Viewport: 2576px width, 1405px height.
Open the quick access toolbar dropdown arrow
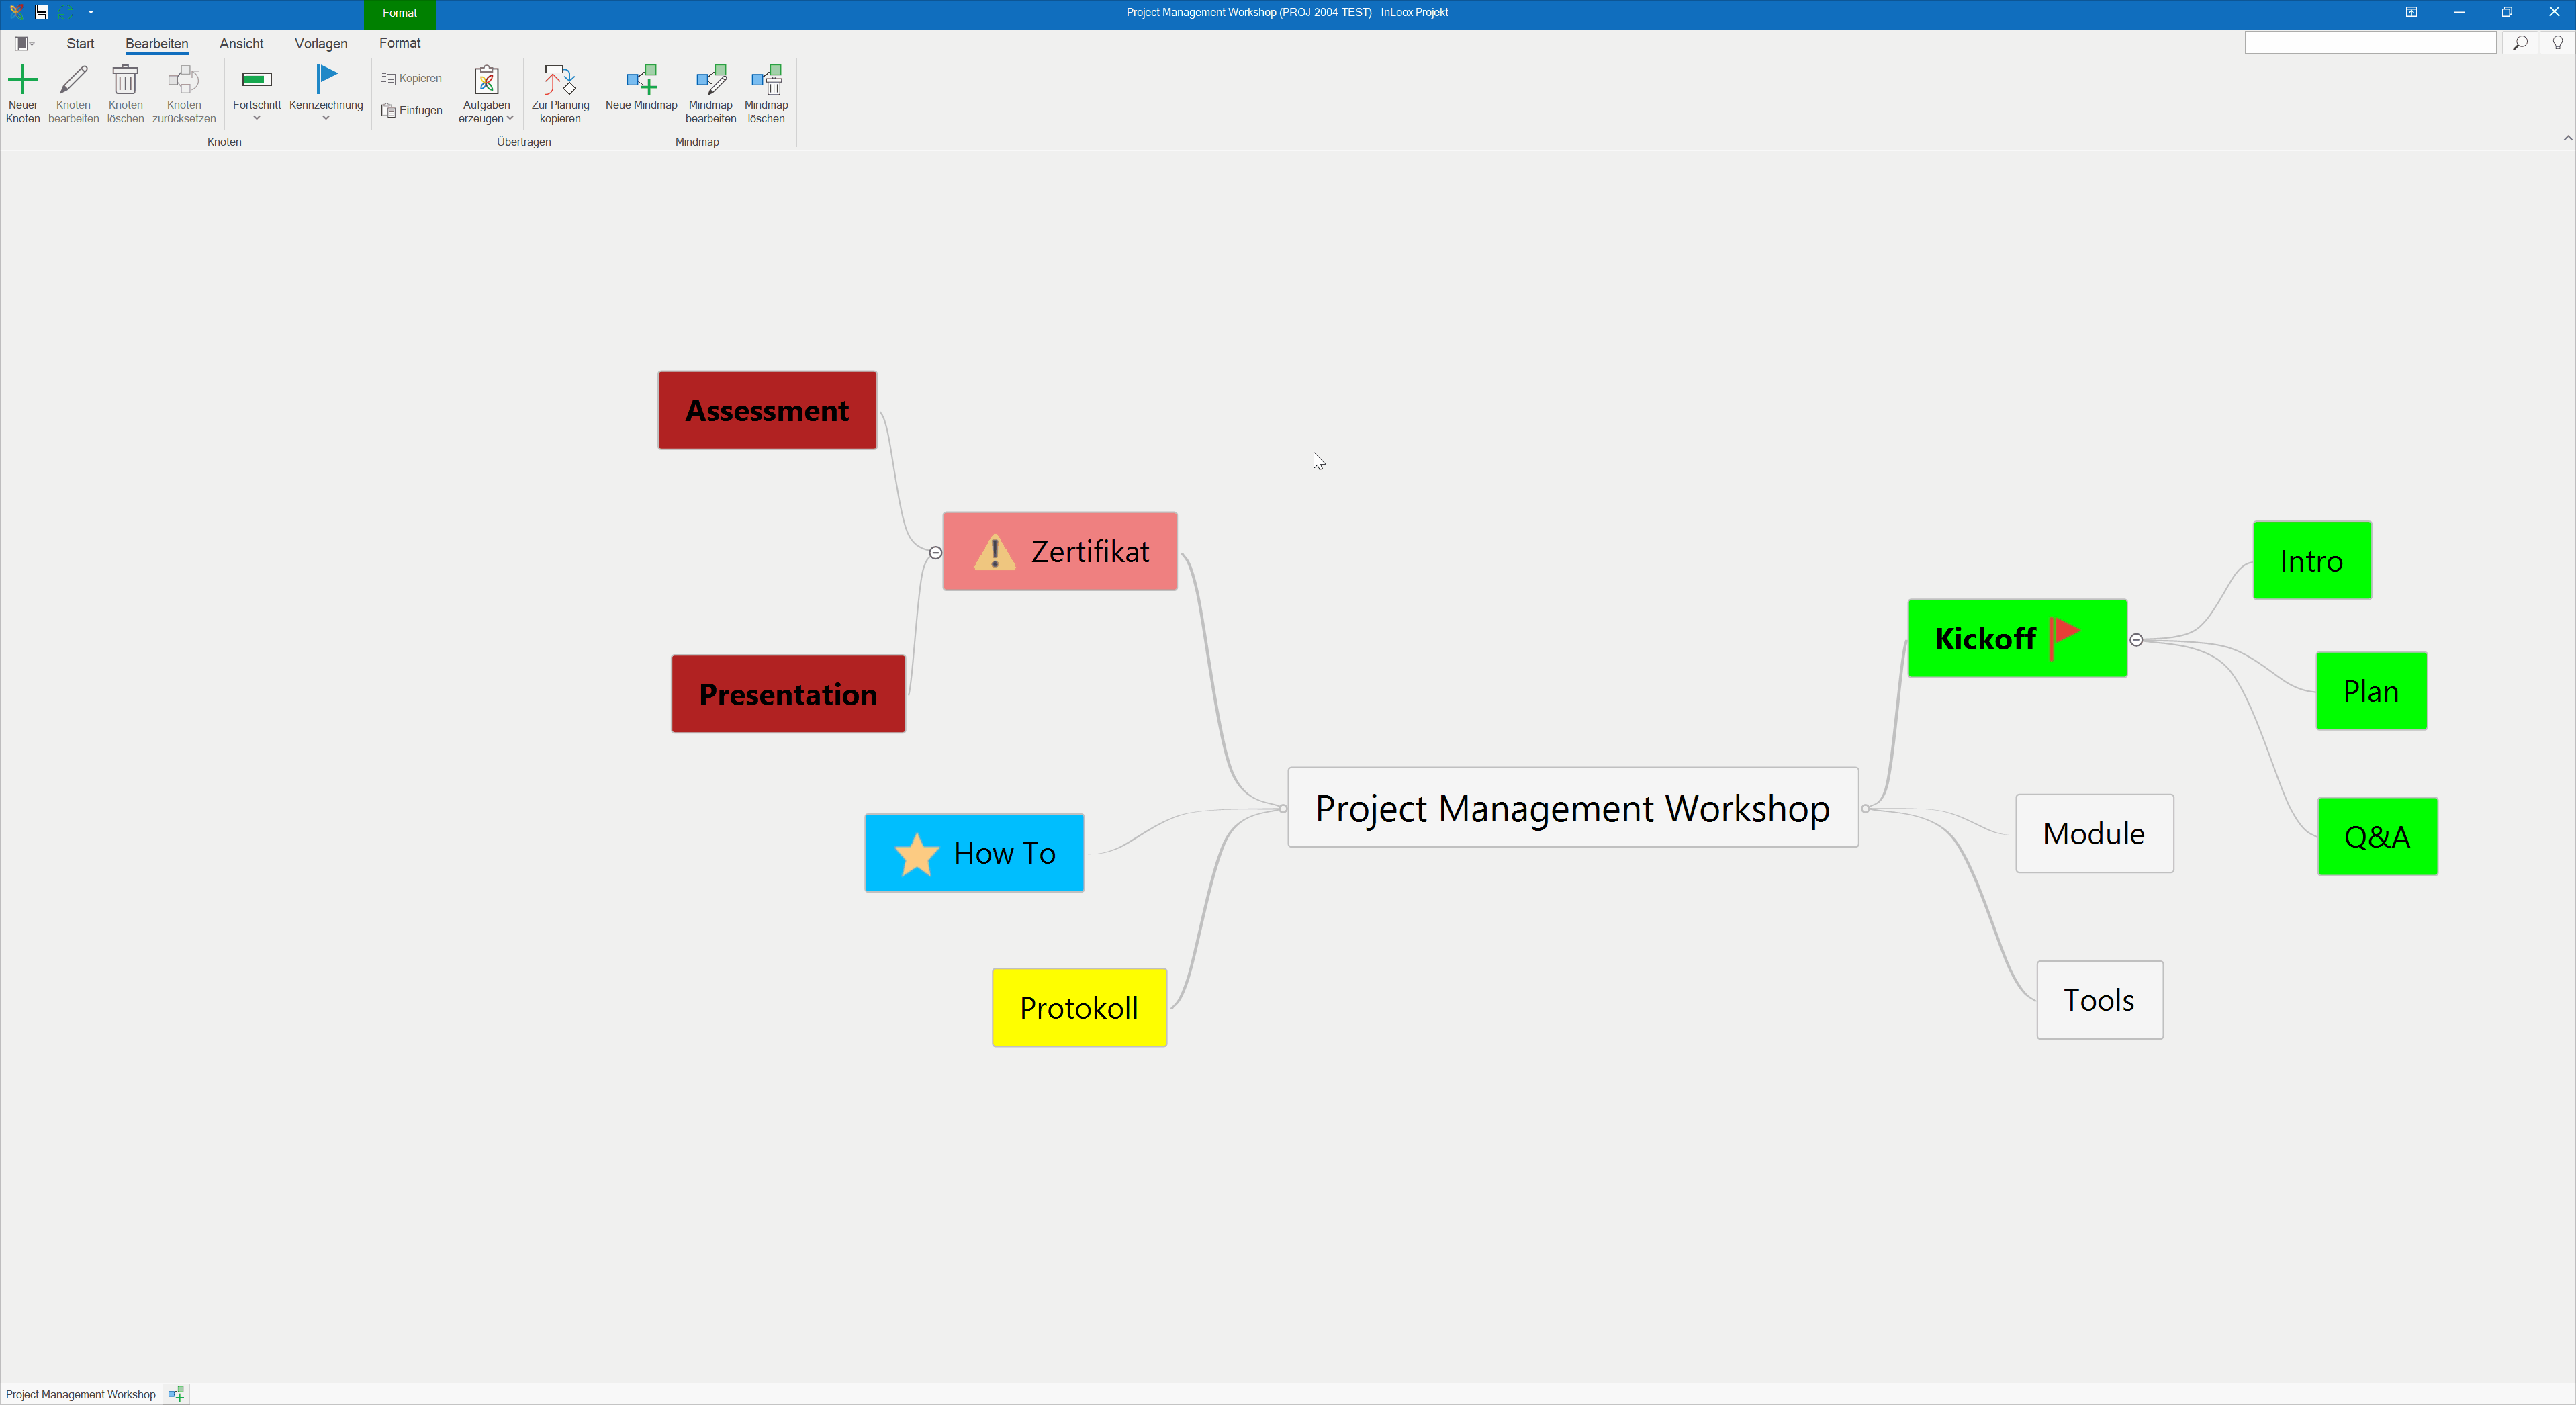tap(91, 12)
